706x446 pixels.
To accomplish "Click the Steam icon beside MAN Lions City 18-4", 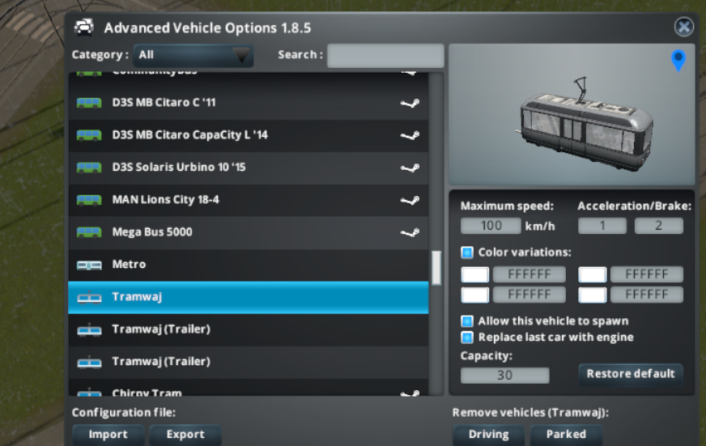I will click(410, 200).
